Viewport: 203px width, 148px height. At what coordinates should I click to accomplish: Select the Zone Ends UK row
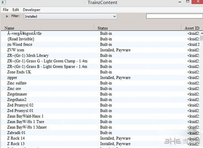click(101, 72)
